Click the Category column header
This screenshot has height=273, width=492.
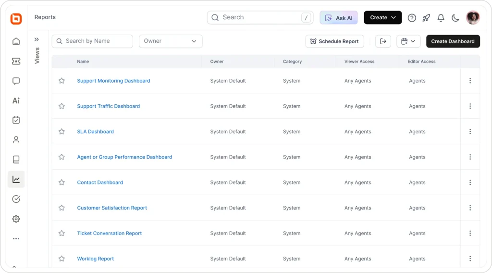coord(292,62)
